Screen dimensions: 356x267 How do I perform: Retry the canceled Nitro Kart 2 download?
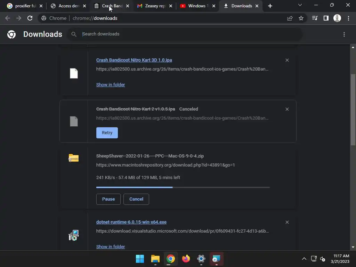tap(107, 133)
